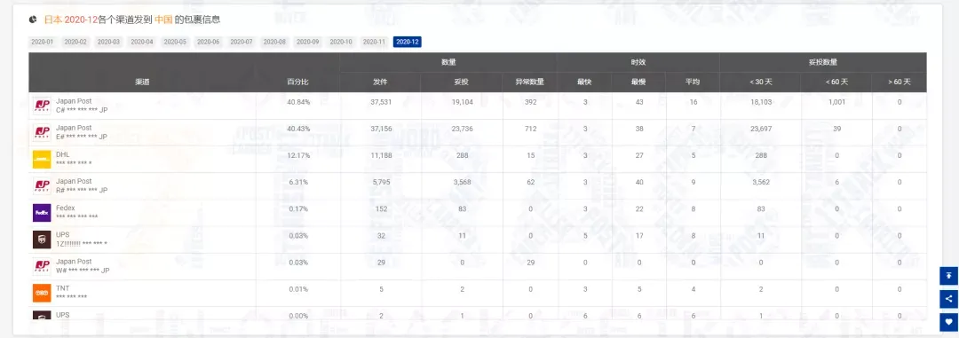Open the 2020-09 month tab
The width and height of the screenshot is (959, 338).
307,43
